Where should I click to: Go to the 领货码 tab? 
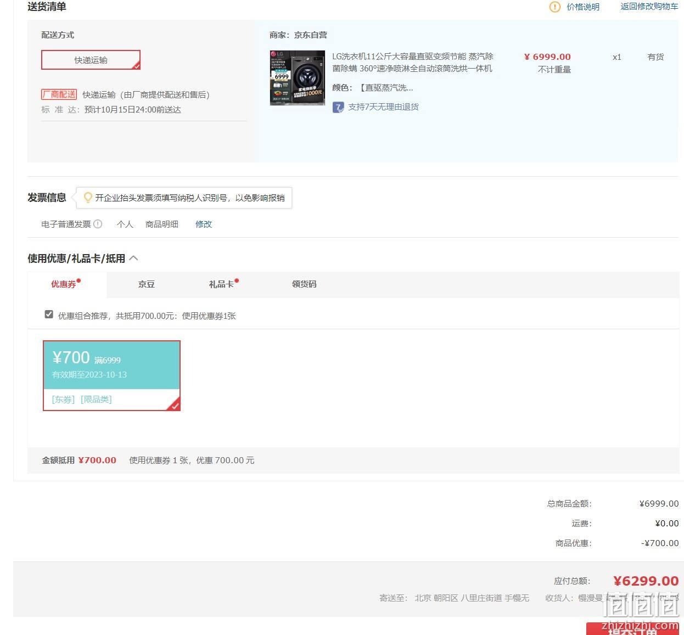304,284
